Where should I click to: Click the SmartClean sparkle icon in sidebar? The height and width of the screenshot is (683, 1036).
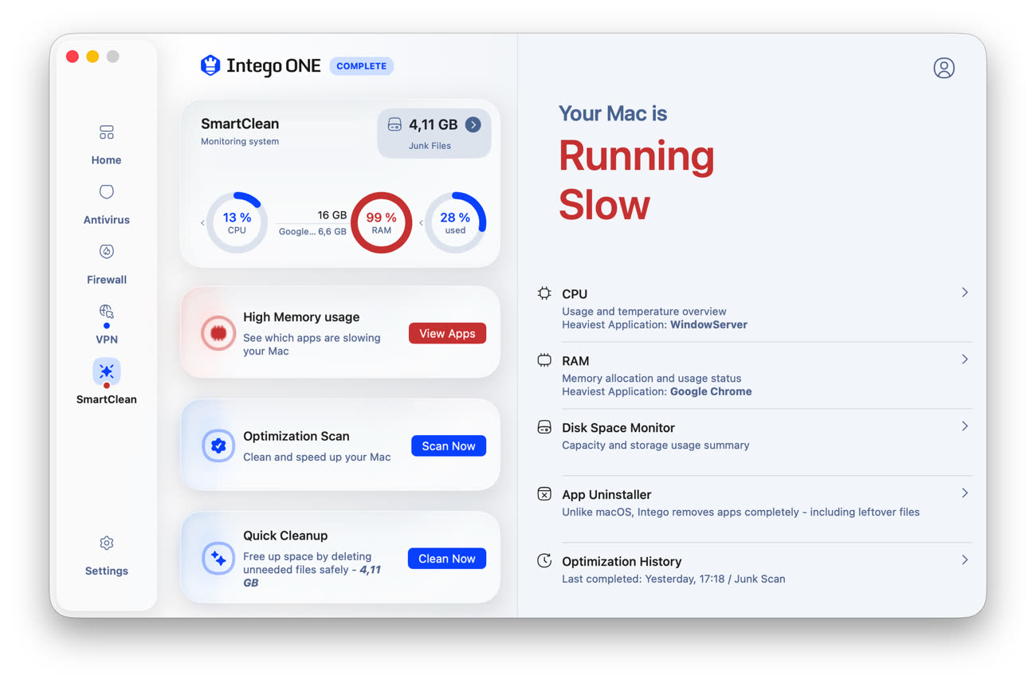point(106,371)
